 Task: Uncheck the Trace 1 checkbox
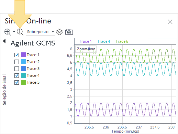click(x=16, y=55)
